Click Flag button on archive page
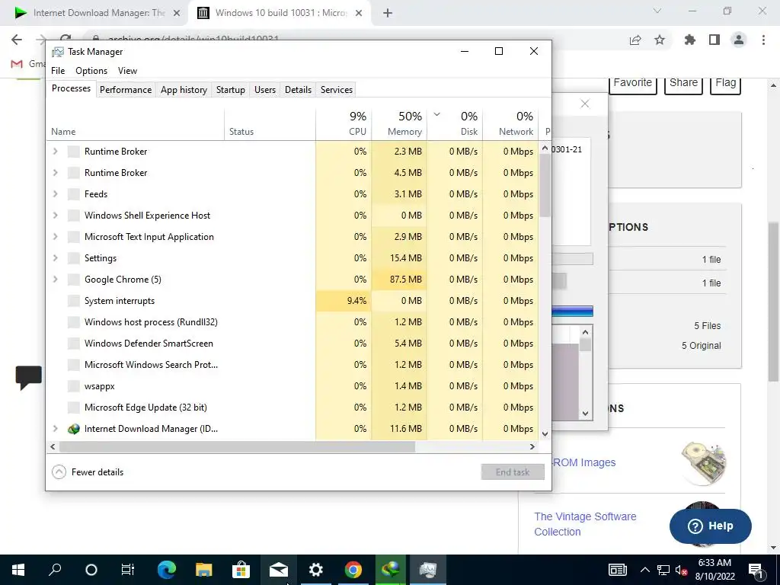Viewport: 780px width, 585px height. click(725, 84)
